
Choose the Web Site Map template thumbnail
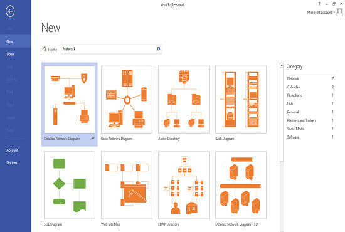coord(127,185)
